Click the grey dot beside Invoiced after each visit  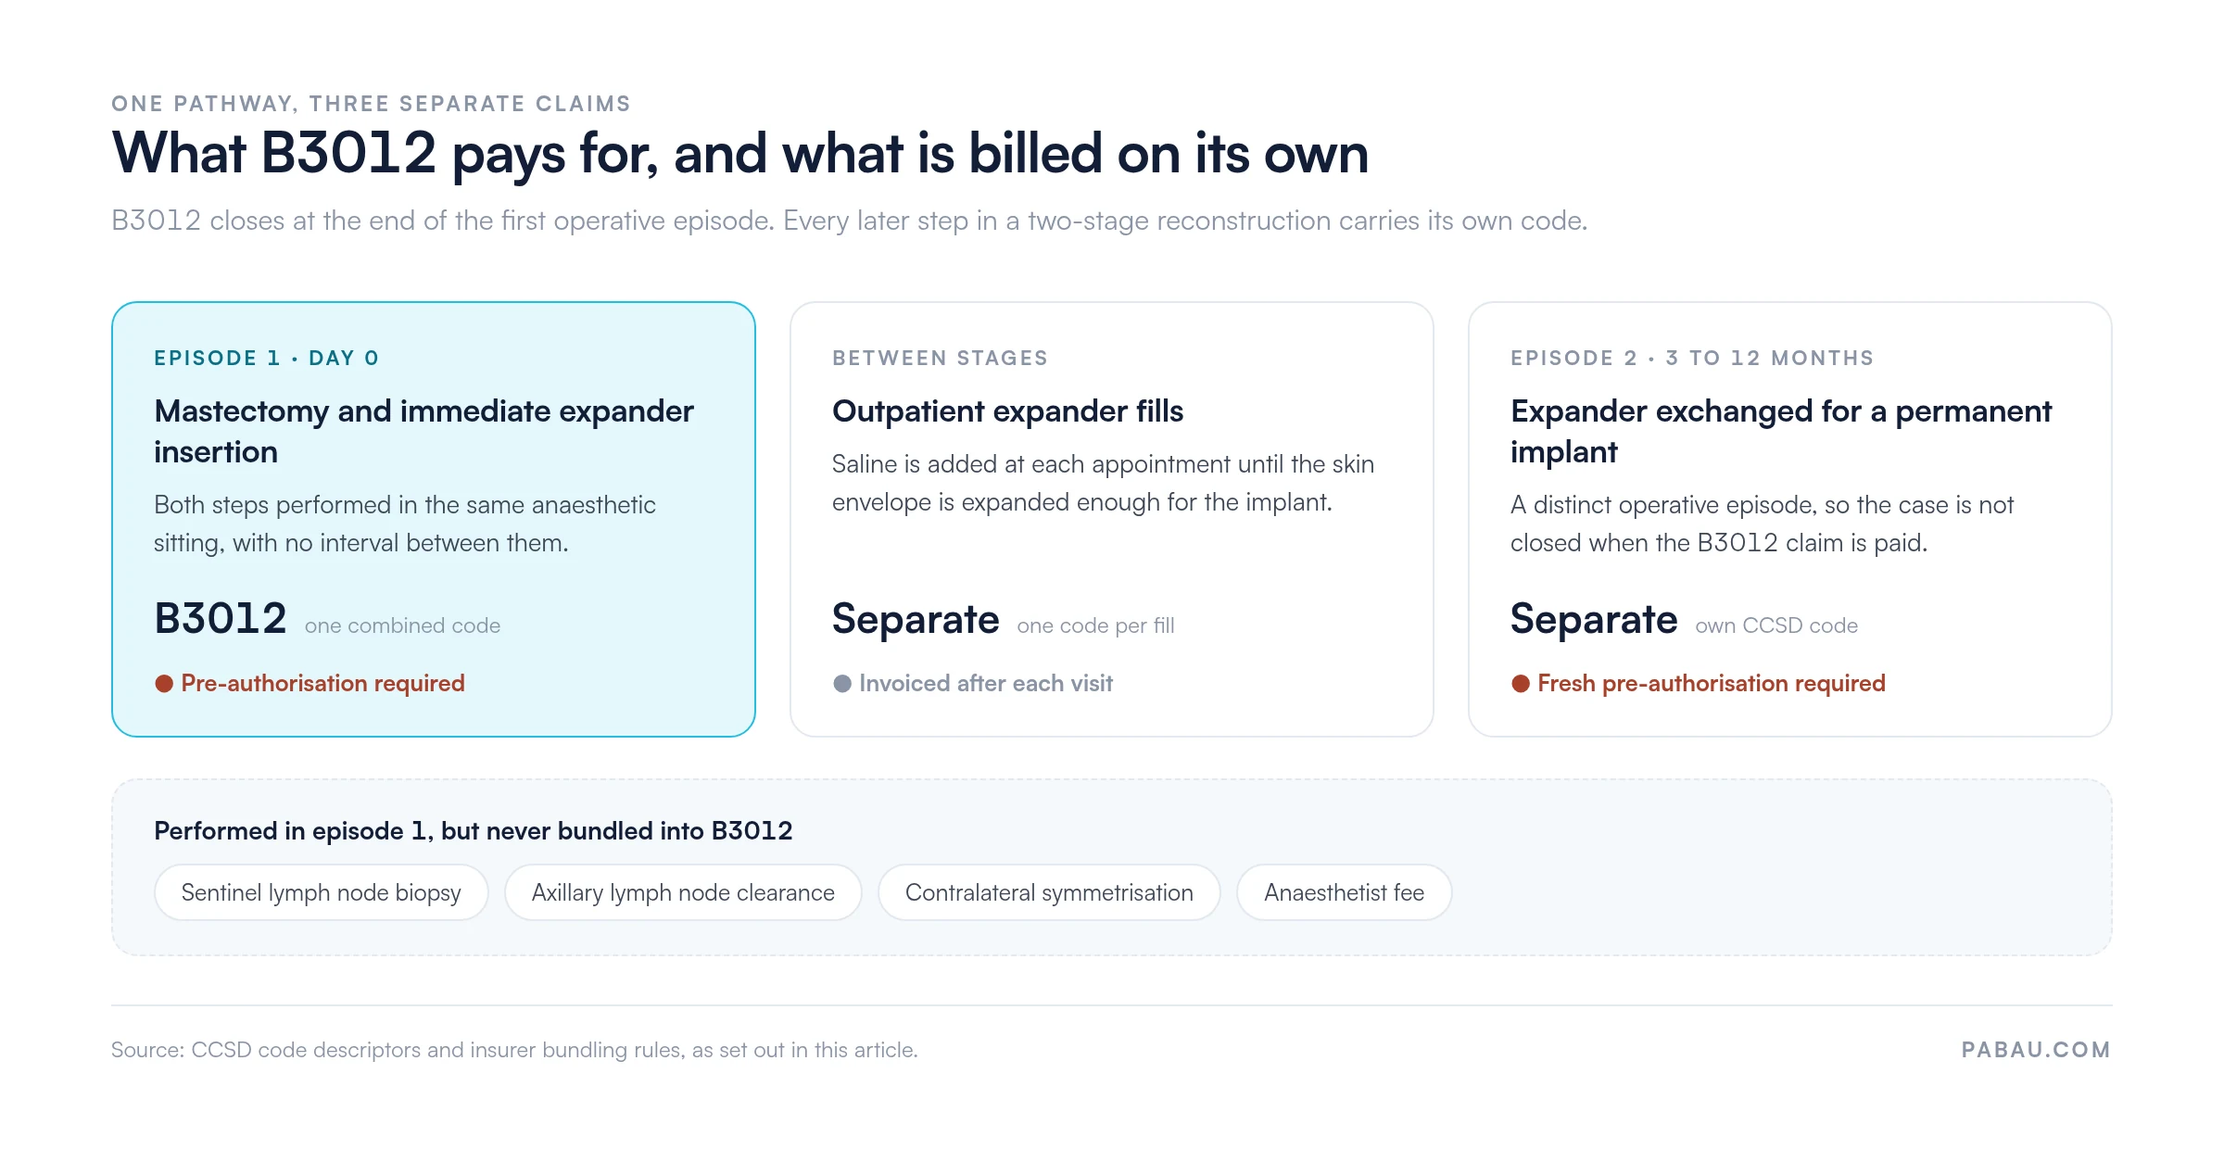tap(842, 684)
